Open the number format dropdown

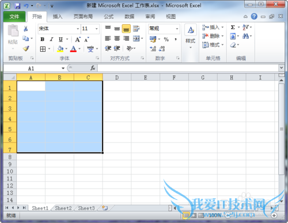[x=177, y=29]
